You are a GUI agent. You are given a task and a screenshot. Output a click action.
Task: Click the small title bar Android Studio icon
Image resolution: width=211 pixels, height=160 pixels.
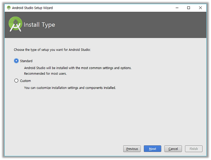(9, 8)
